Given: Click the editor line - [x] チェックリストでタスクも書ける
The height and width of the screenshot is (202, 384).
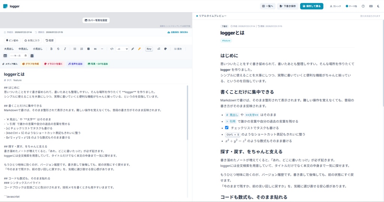Looking at the screenshot, I should tap(28, 128).
